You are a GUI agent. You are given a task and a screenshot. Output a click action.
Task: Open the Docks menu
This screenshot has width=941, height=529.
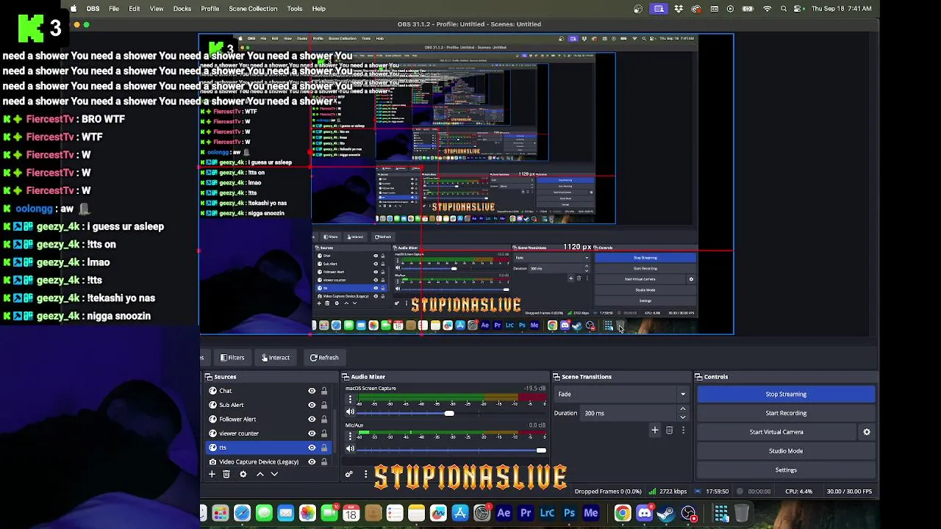coord(182,9)
